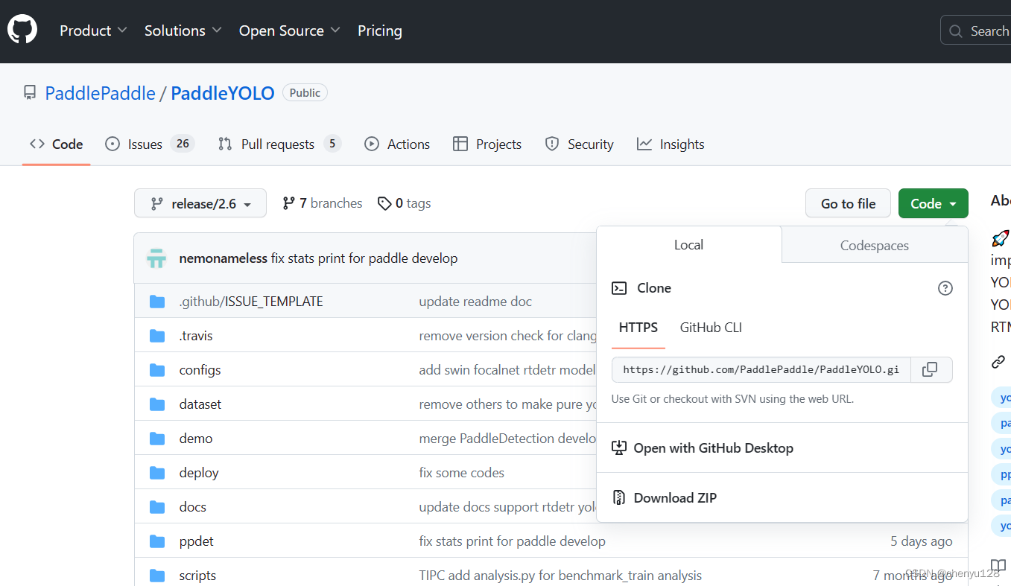View the 7 branches link
The height and width of the screenshot is (586, 1011).
pyautogui.click(x=323, y=203)
